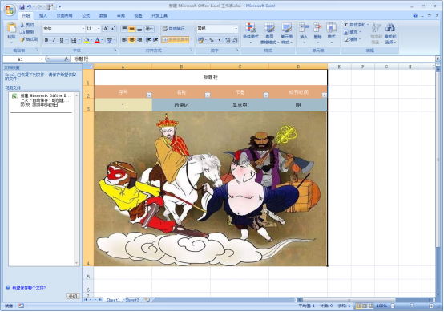The height and width of the screenshot is (312, 444).
Task: Close the document recovery pane button
Action: point(72,297)
